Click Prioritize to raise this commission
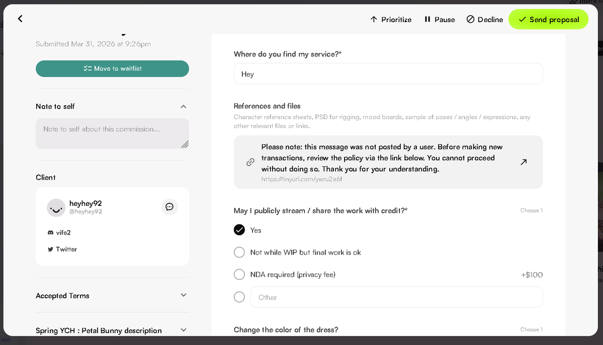 (391, 20)
